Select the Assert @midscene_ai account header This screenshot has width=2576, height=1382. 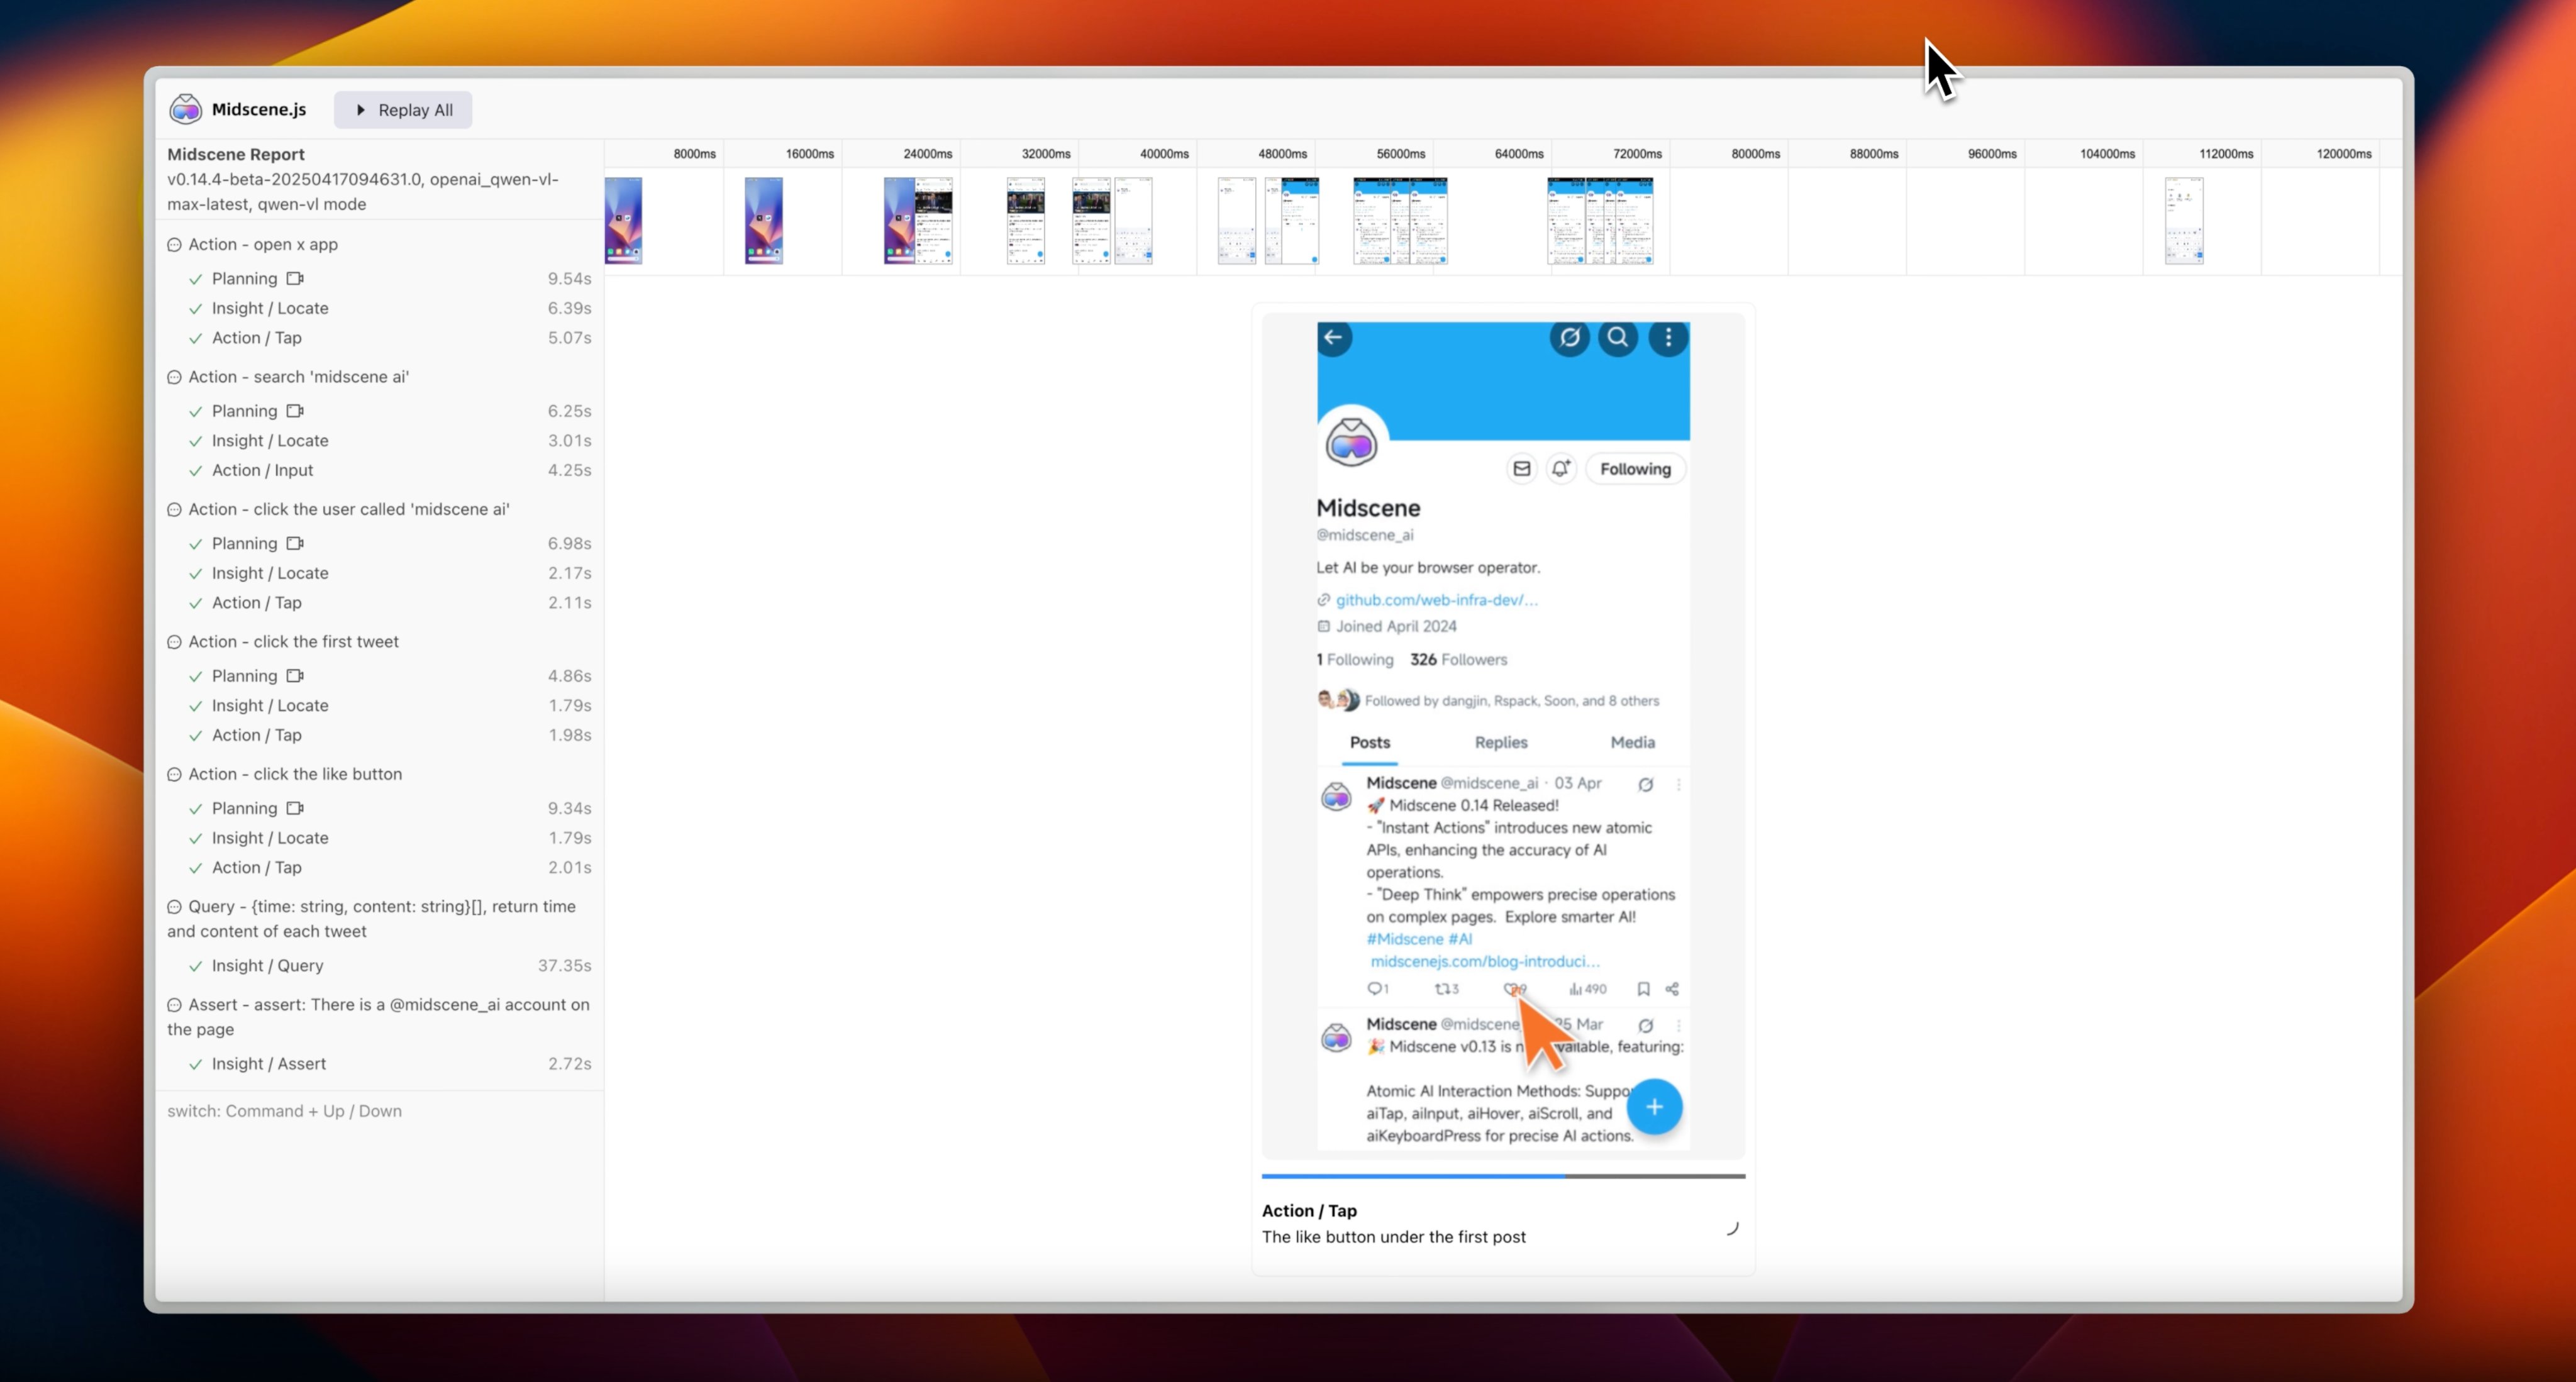(379, 1017)
